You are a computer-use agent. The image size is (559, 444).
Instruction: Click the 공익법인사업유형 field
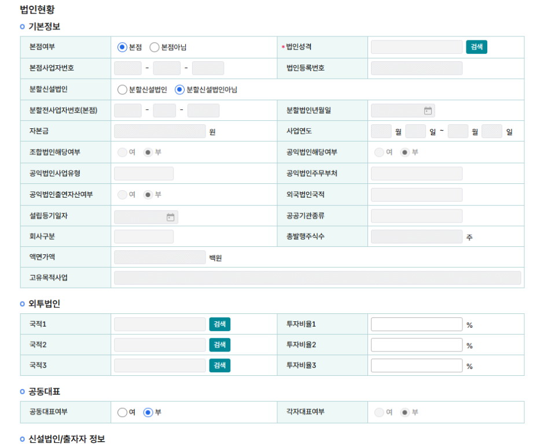click(x=144, y=173)
